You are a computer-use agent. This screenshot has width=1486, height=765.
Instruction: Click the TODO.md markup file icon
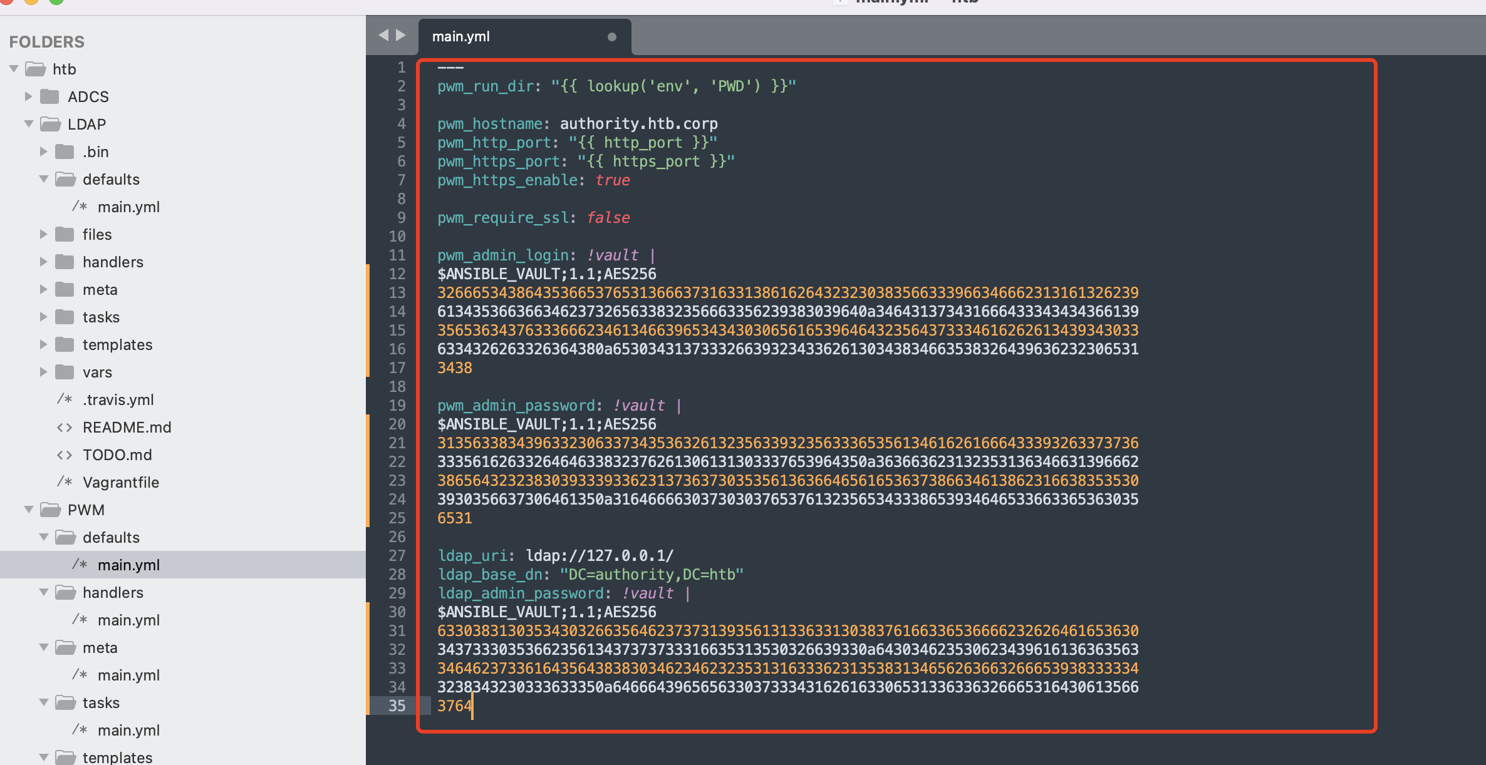point(65,454)
